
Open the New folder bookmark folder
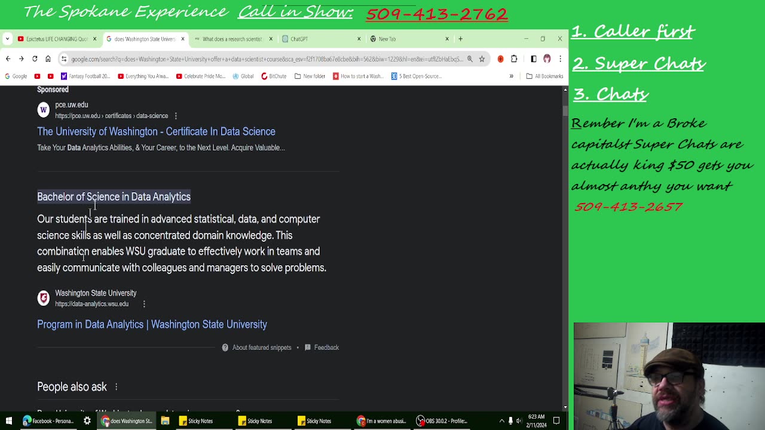coord(310,76)
